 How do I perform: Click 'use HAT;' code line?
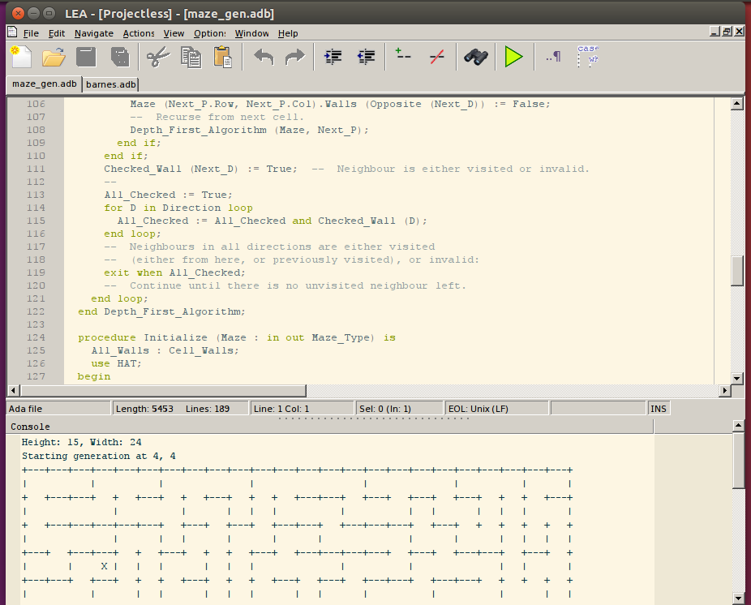(117, 363)
